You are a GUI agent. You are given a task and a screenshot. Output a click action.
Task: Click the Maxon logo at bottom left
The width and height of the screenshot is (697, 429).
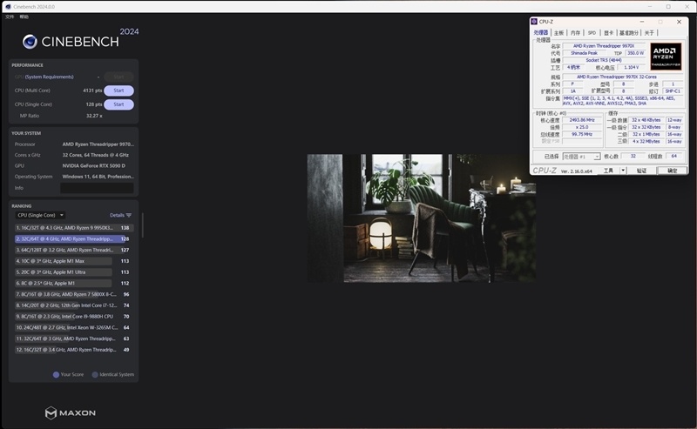click(x=70, y=412)
